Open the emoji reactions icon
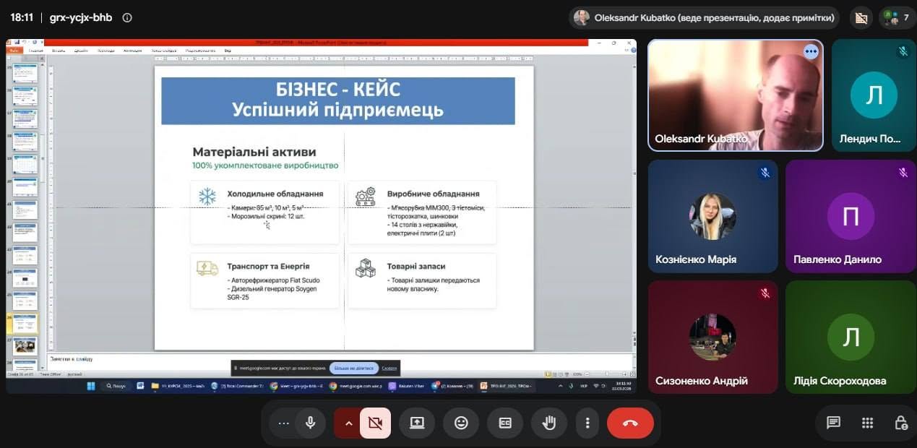 (461, 423)
